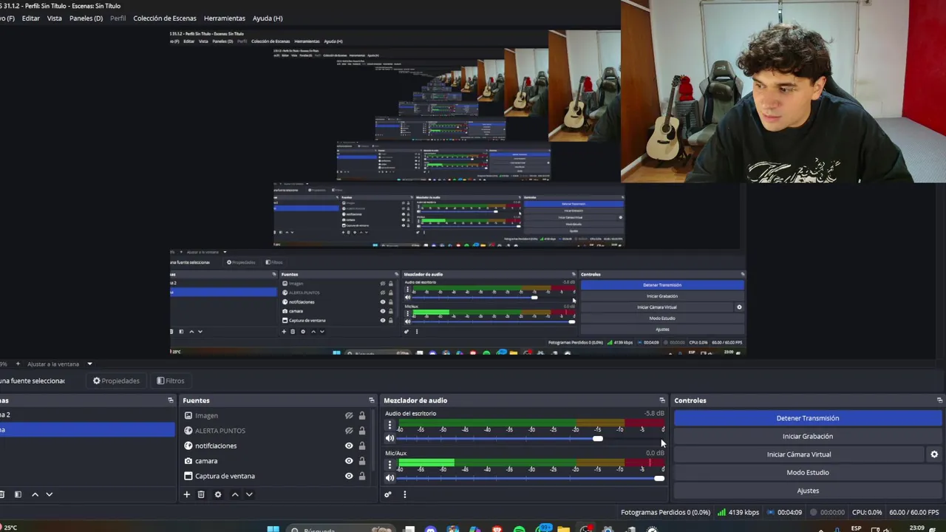The height and width of the screenshot is (532, 946).
Task: Hide the camara source
Action: coord(349,461)
